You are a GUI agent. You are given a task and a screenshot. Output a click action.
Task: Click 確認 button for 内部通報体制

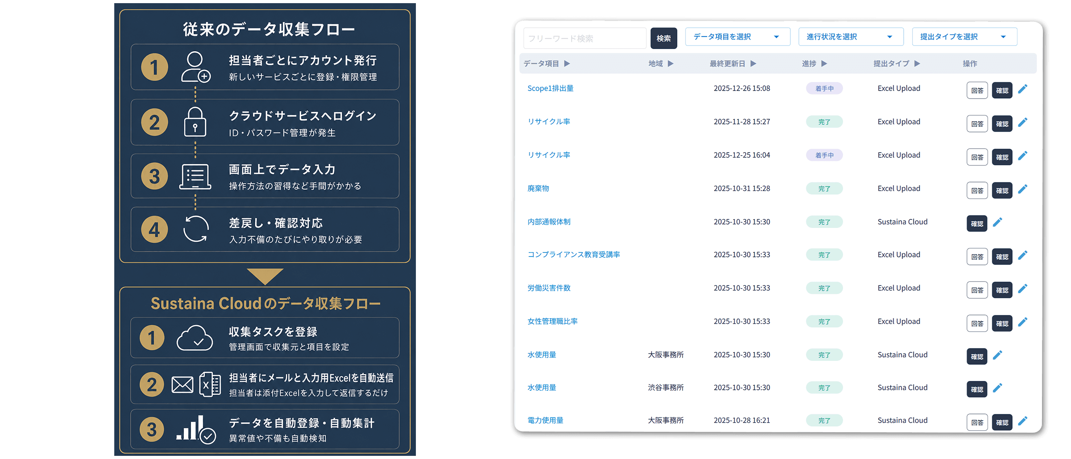[977, 223]
